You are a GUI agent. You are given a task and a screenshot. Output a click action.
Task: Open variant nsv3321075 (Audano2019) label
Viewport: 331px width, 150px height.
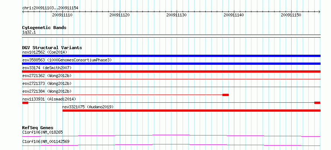pyautogui.click(x=88, y=107)
